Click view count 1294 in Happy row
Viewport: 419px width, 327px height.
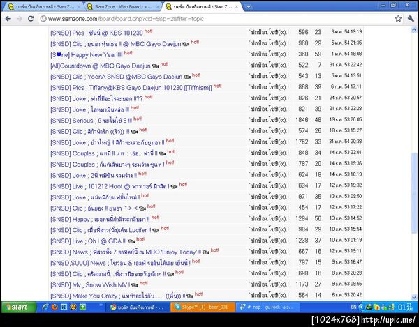pos(302,219)
